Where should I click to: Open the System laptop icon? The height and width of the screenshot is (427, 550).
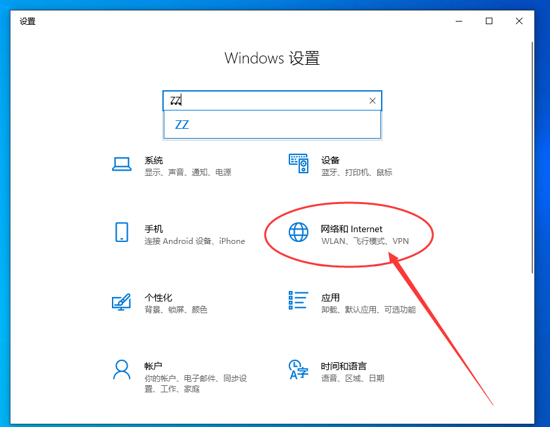click(x=122, y=164)
